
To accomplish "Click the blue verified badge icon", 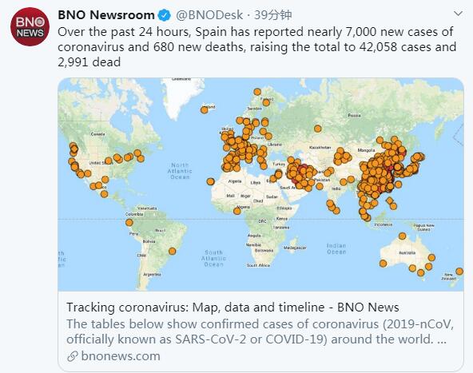I will click(165, 15).
